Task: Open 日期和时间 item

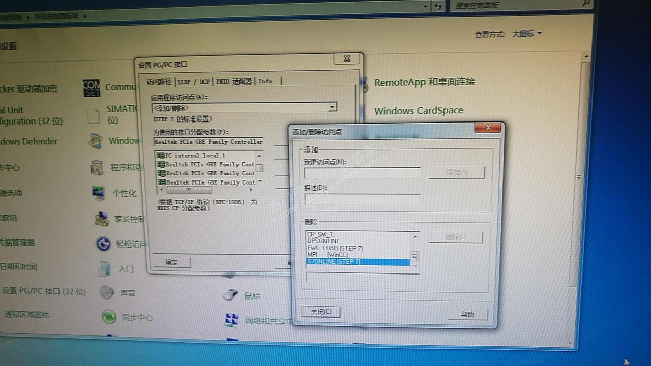Action: click(18, 266)
